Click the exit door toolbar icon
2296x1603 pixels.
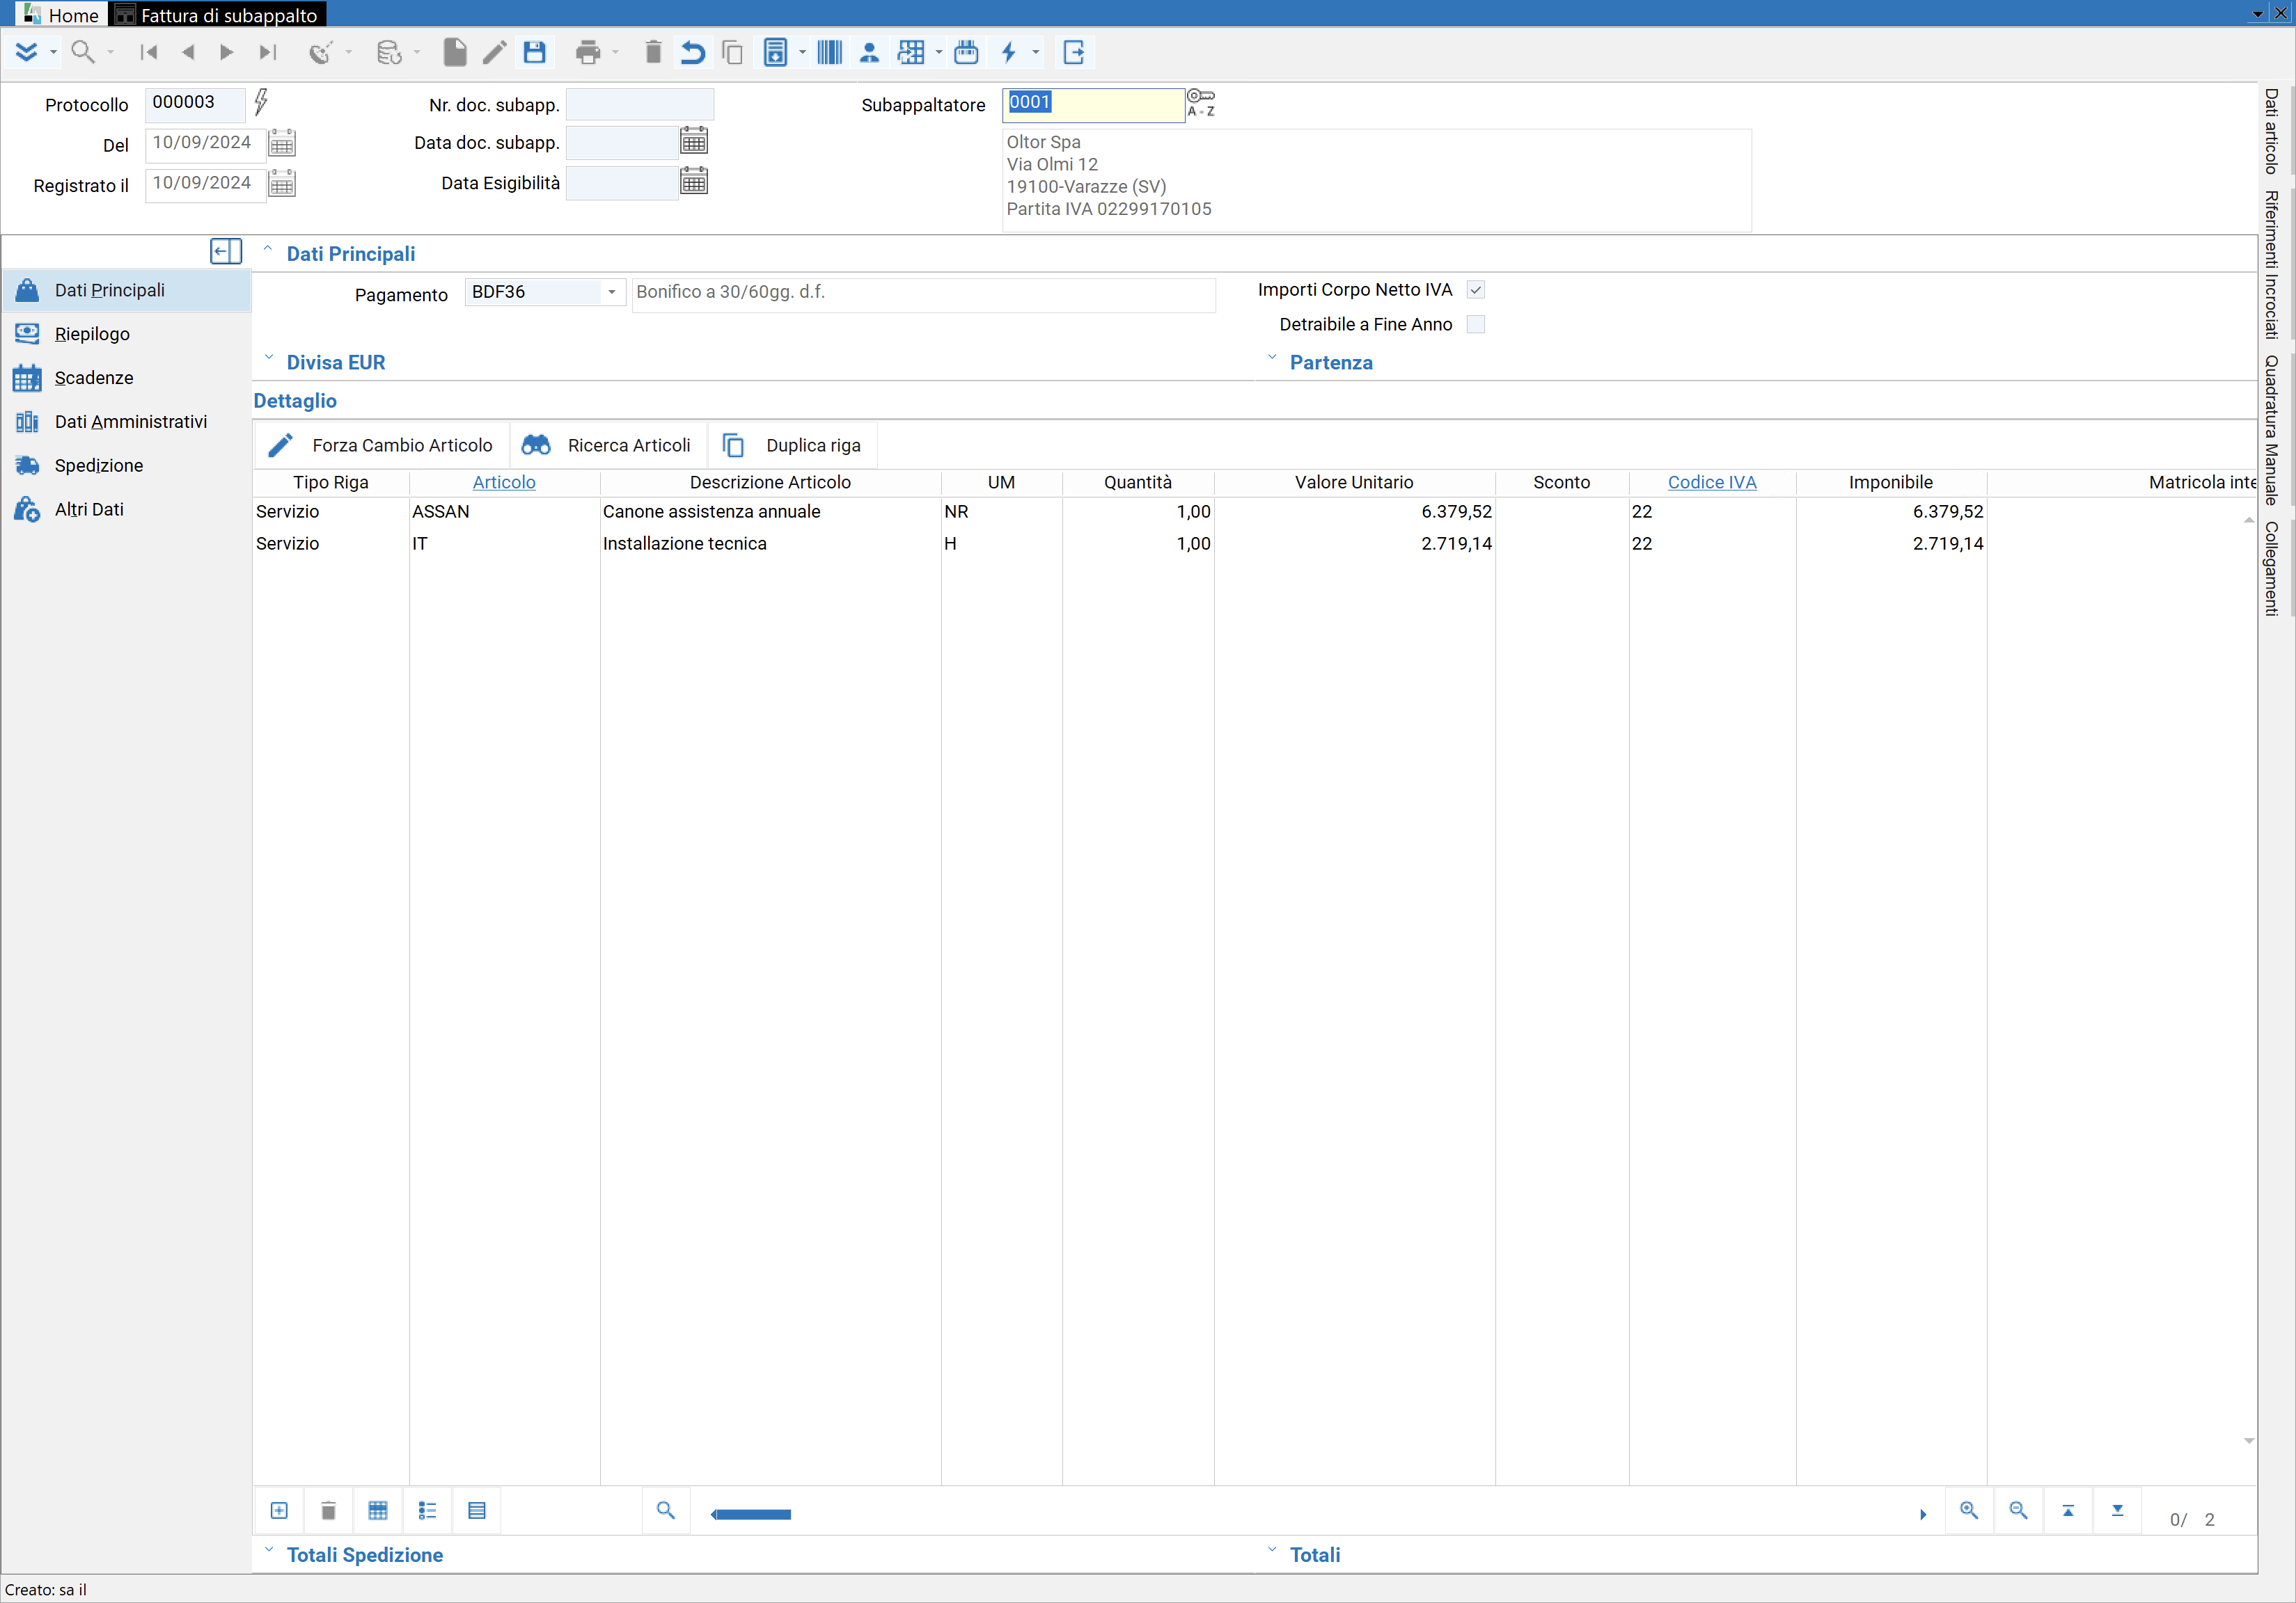click(x=1074, y=52)
